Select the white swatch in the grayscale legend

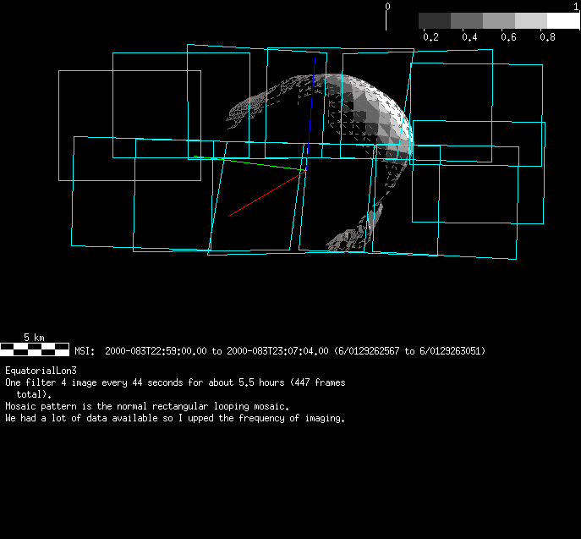(x=563, y=21)
